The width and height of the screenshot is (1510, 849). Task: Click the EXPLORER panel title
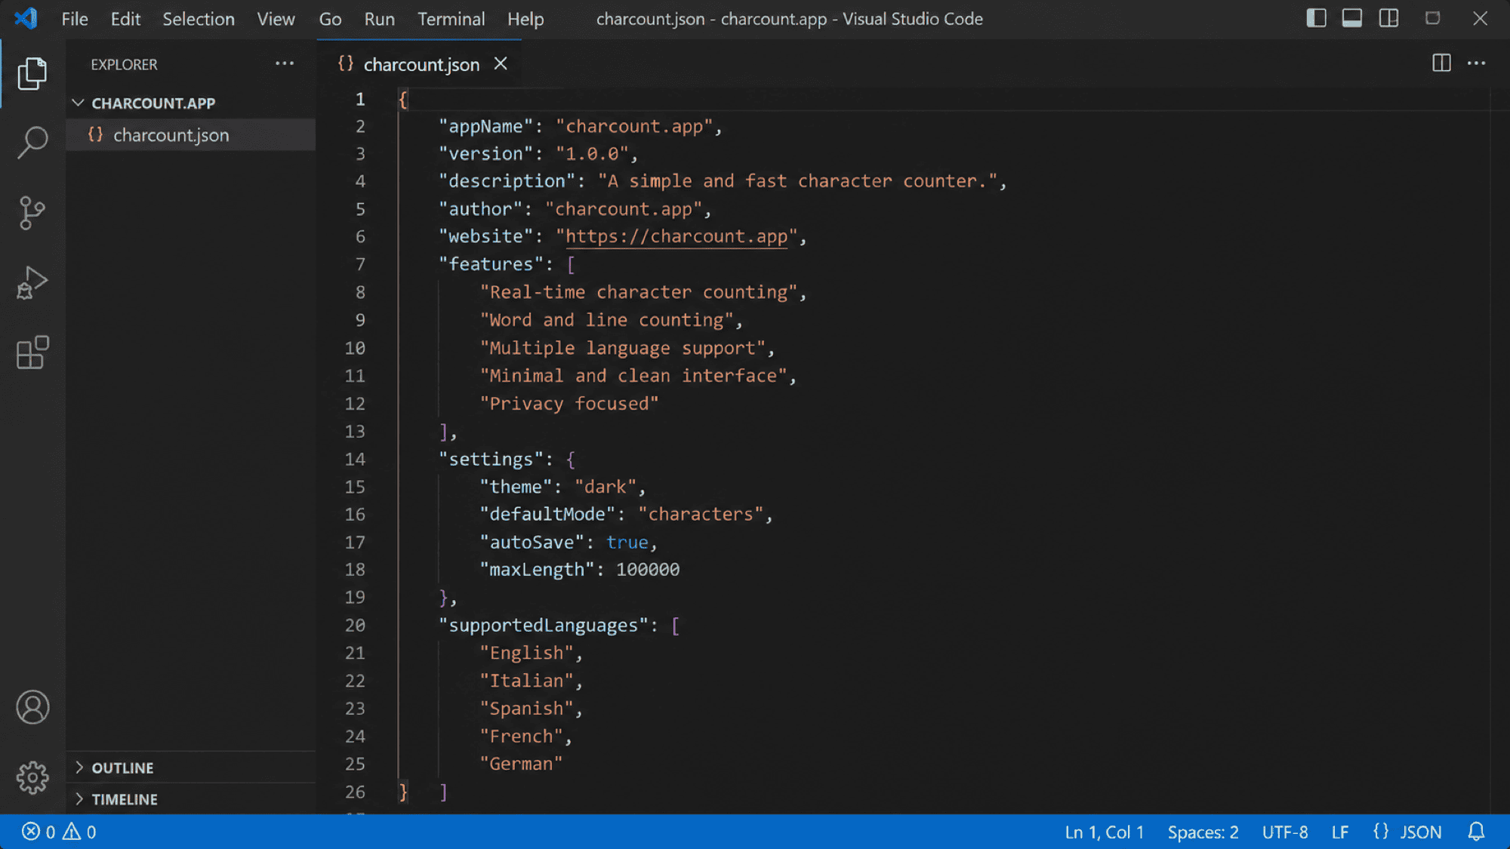pos(124,64)
